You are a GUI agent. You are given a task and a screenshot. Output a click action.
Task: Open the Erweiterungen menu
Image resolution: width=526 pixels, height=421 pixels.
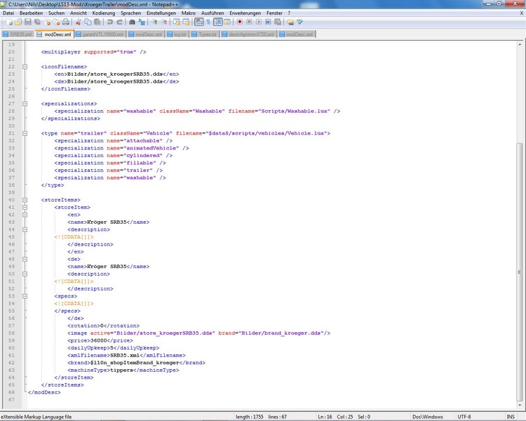245,13
